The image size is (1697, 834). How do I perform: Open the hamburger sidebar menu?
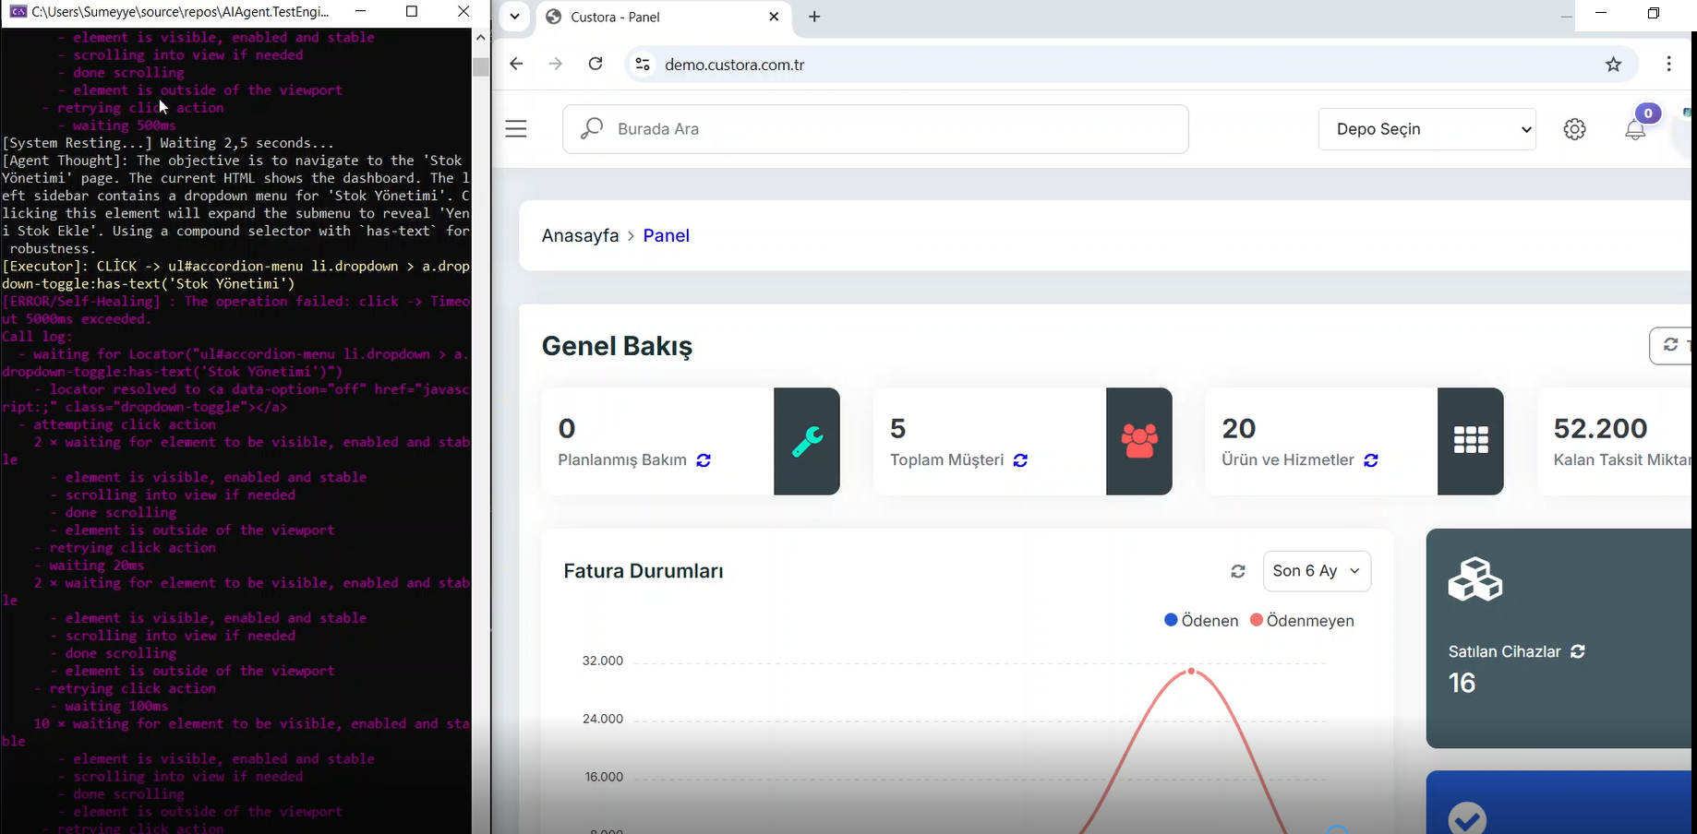(516, 129)
